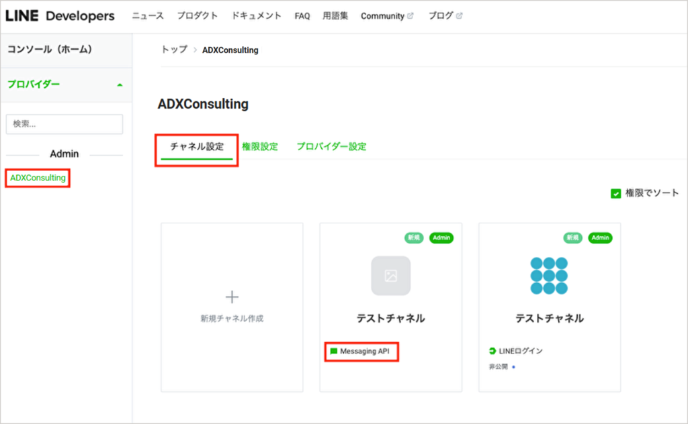Collapse the プロバイダー section

(x=120, y=85)
